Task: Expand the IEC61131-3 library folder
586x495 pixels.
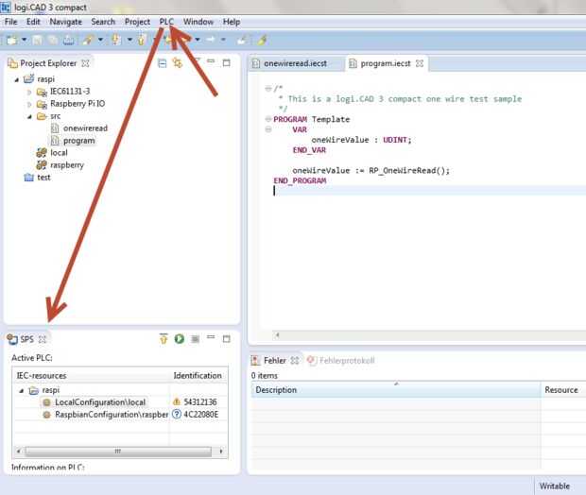Action: click(x=29, y=92)
